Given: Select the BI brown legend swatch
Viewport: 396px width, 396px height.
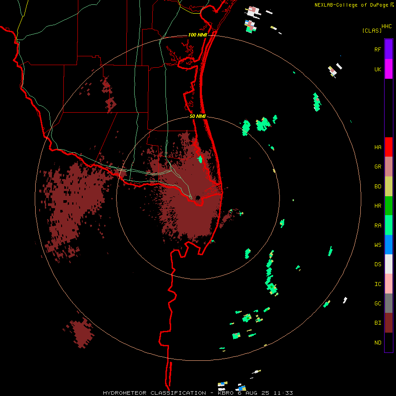Looking at the screenshot, I should tap(389, 323).
